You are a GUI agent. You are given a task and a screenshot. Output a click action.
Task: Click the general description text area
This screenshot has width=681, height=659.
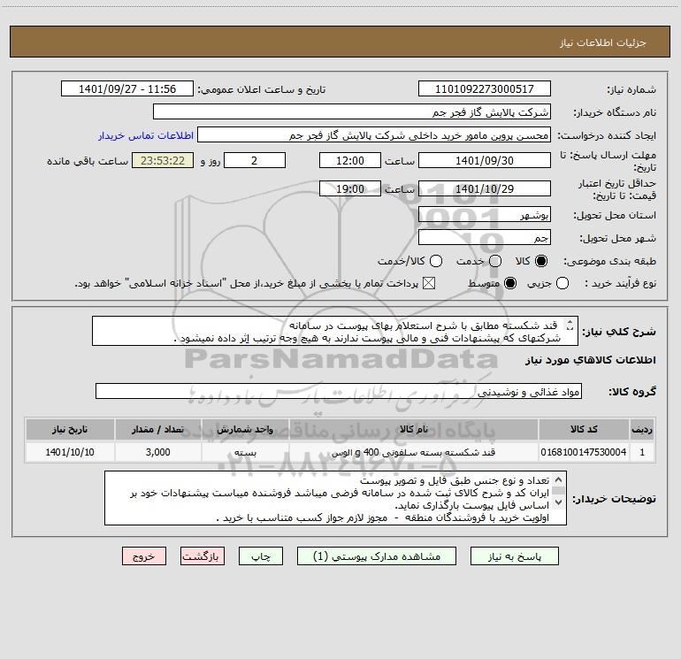[335, 332]
